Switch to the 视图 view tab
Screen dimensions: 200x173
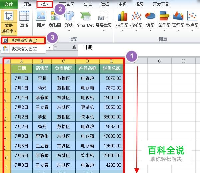pos(139,4)
